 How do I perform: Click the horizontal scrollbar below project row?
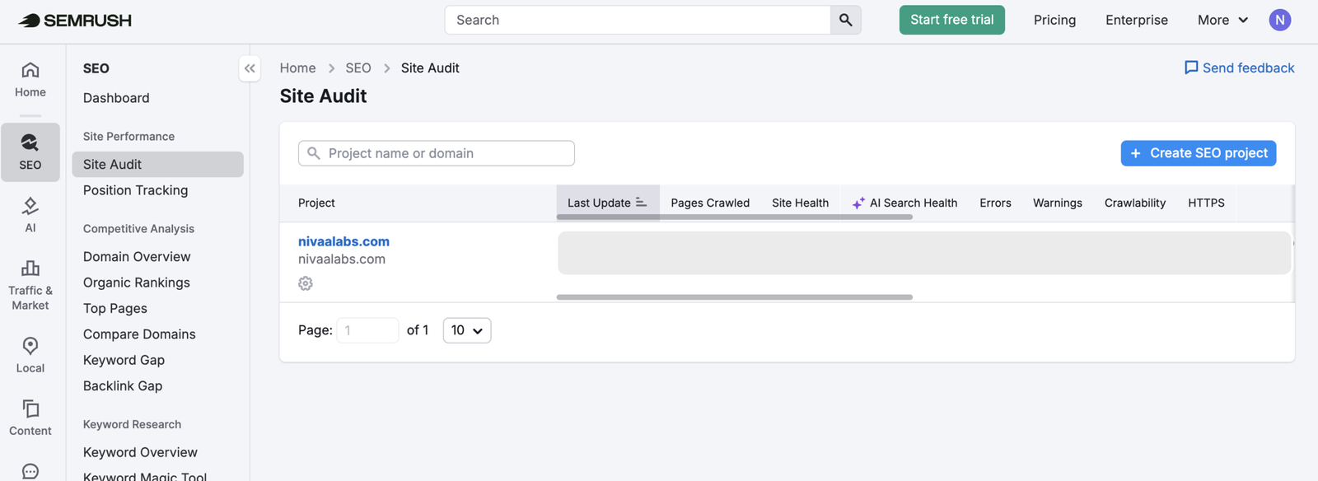pos(735,297)
